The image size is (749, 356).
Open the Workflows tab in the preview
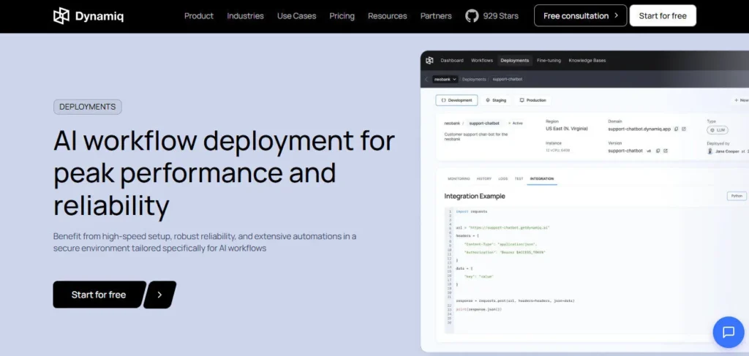point(481,61)
